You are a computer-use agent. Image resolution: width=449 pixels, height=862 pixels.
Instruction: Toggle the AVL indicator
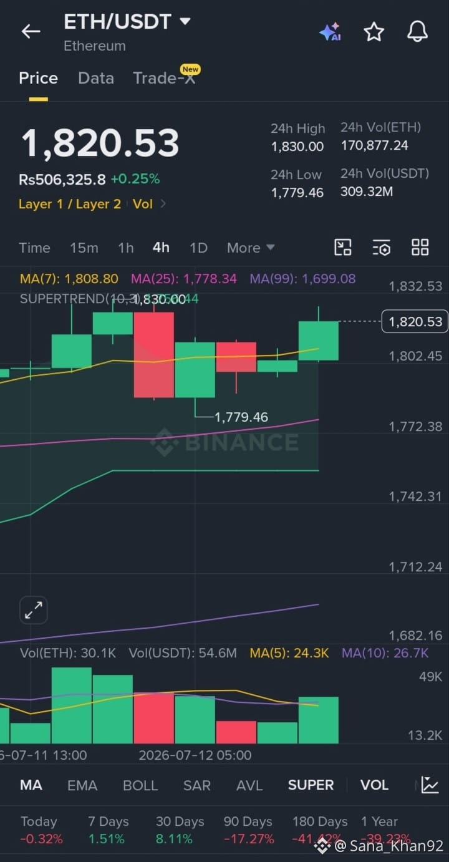(249, 785)
